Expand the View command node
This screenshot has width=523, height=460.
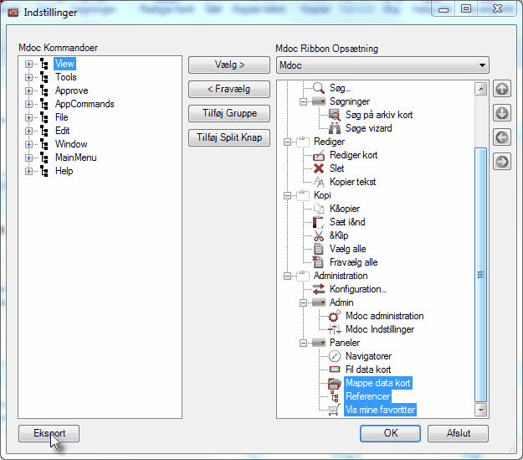[x=28, y=64]
